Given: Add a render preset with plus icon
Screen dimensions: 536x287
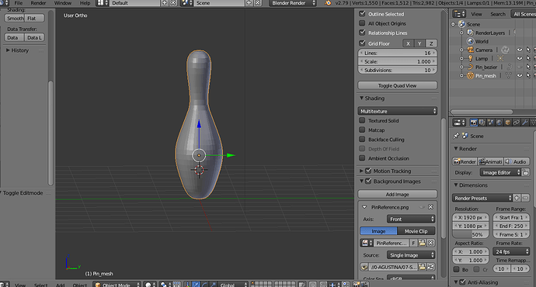Looking at the screenshot, I should [517, 198].
